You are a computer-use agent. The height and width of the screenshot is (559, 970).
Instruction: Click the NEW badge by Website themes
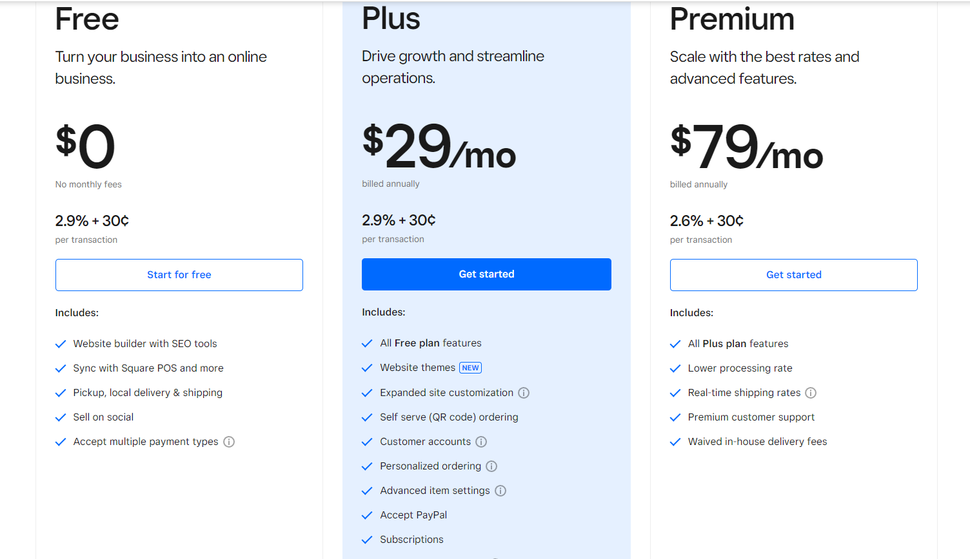(470, 368)
